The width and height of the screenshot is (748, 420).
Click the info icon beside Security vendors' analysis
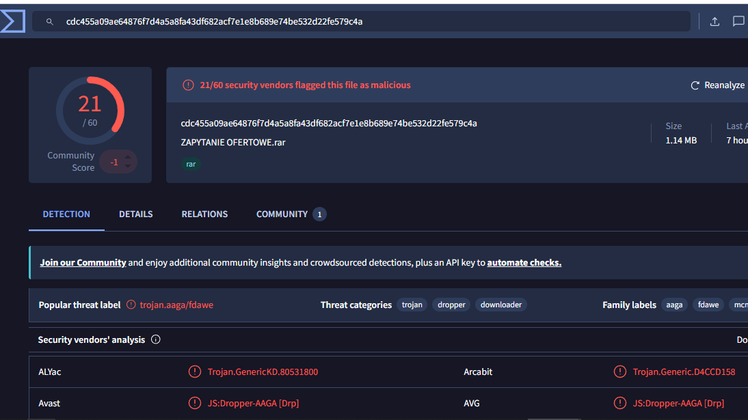click(x=155, y=339)
